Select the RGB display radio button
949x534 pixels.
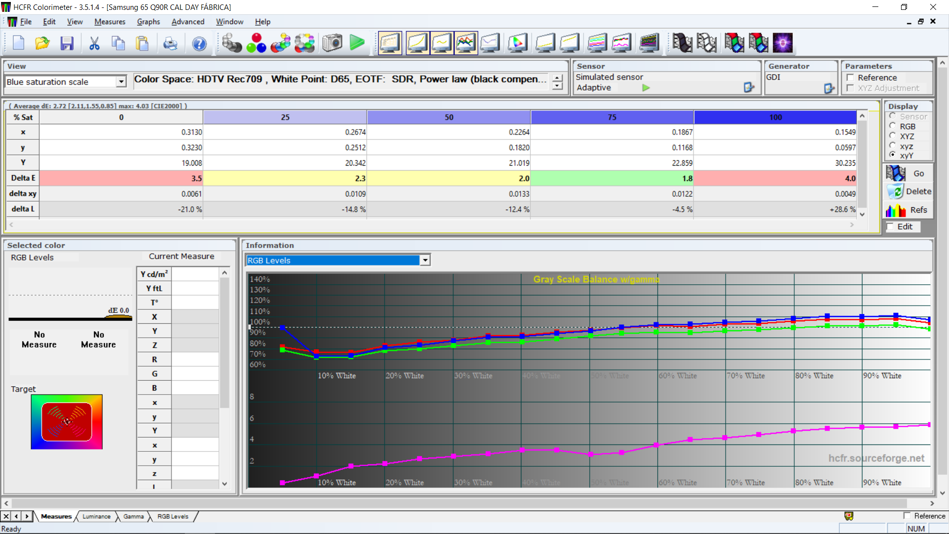pos(893,127)
